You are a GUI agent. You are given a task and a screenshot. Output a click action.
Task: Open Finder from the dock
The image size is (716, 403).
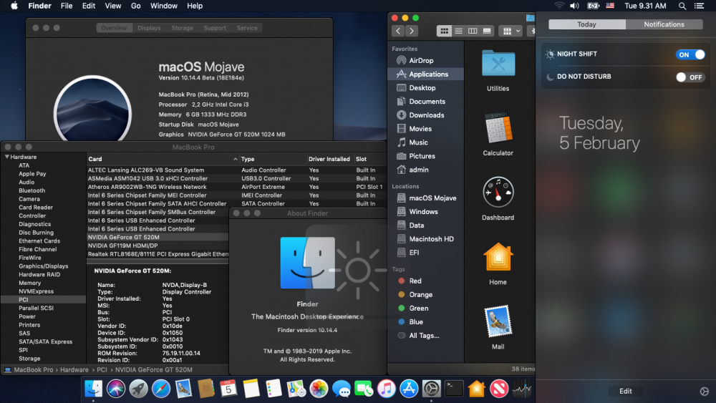click(94, 389)
